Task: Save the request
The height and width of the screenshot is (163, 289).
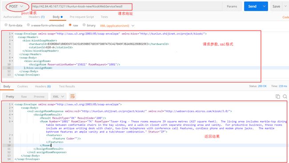Action: tap(276, 7)
